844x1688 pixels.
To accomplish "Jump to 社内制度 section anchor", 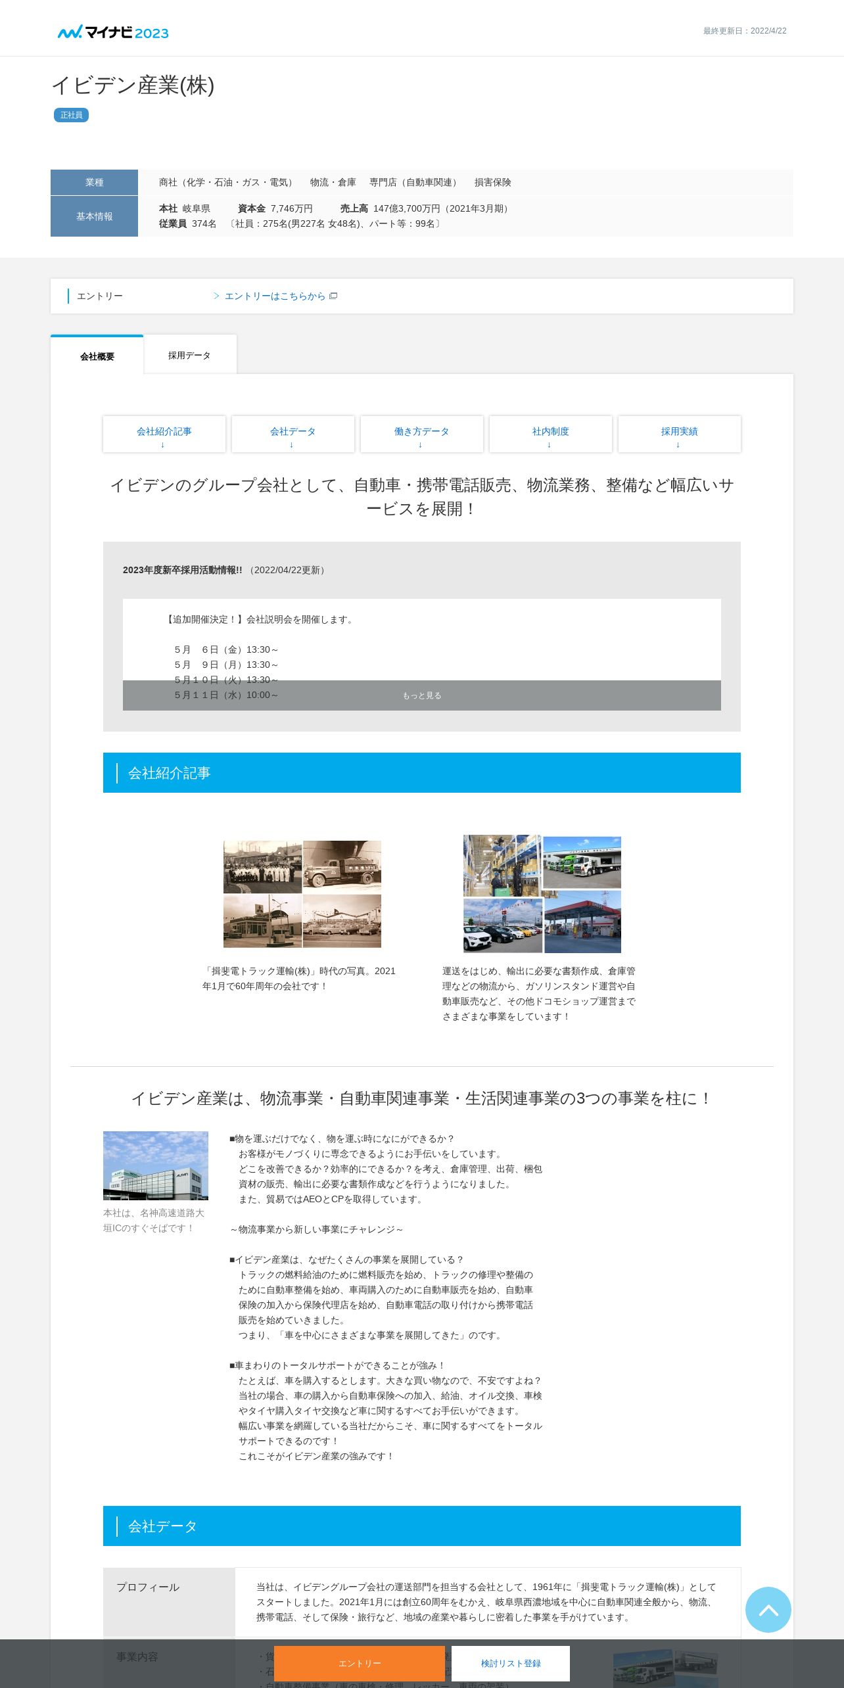I will 551,434.
